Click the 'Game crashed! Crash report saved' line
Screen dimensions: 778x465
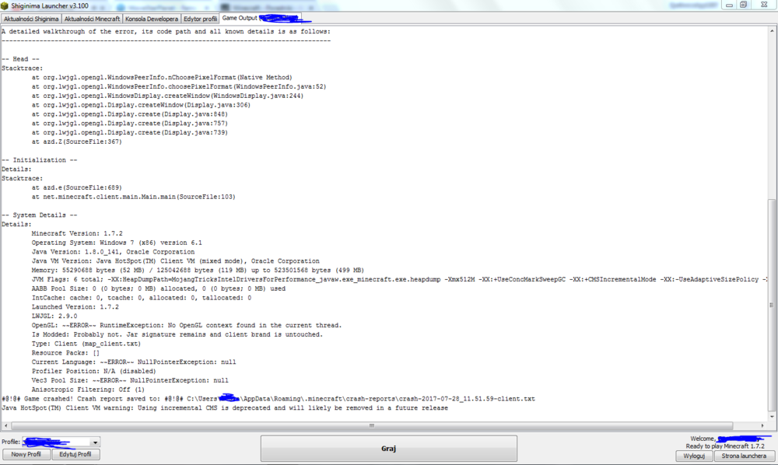tap(268, 399)
